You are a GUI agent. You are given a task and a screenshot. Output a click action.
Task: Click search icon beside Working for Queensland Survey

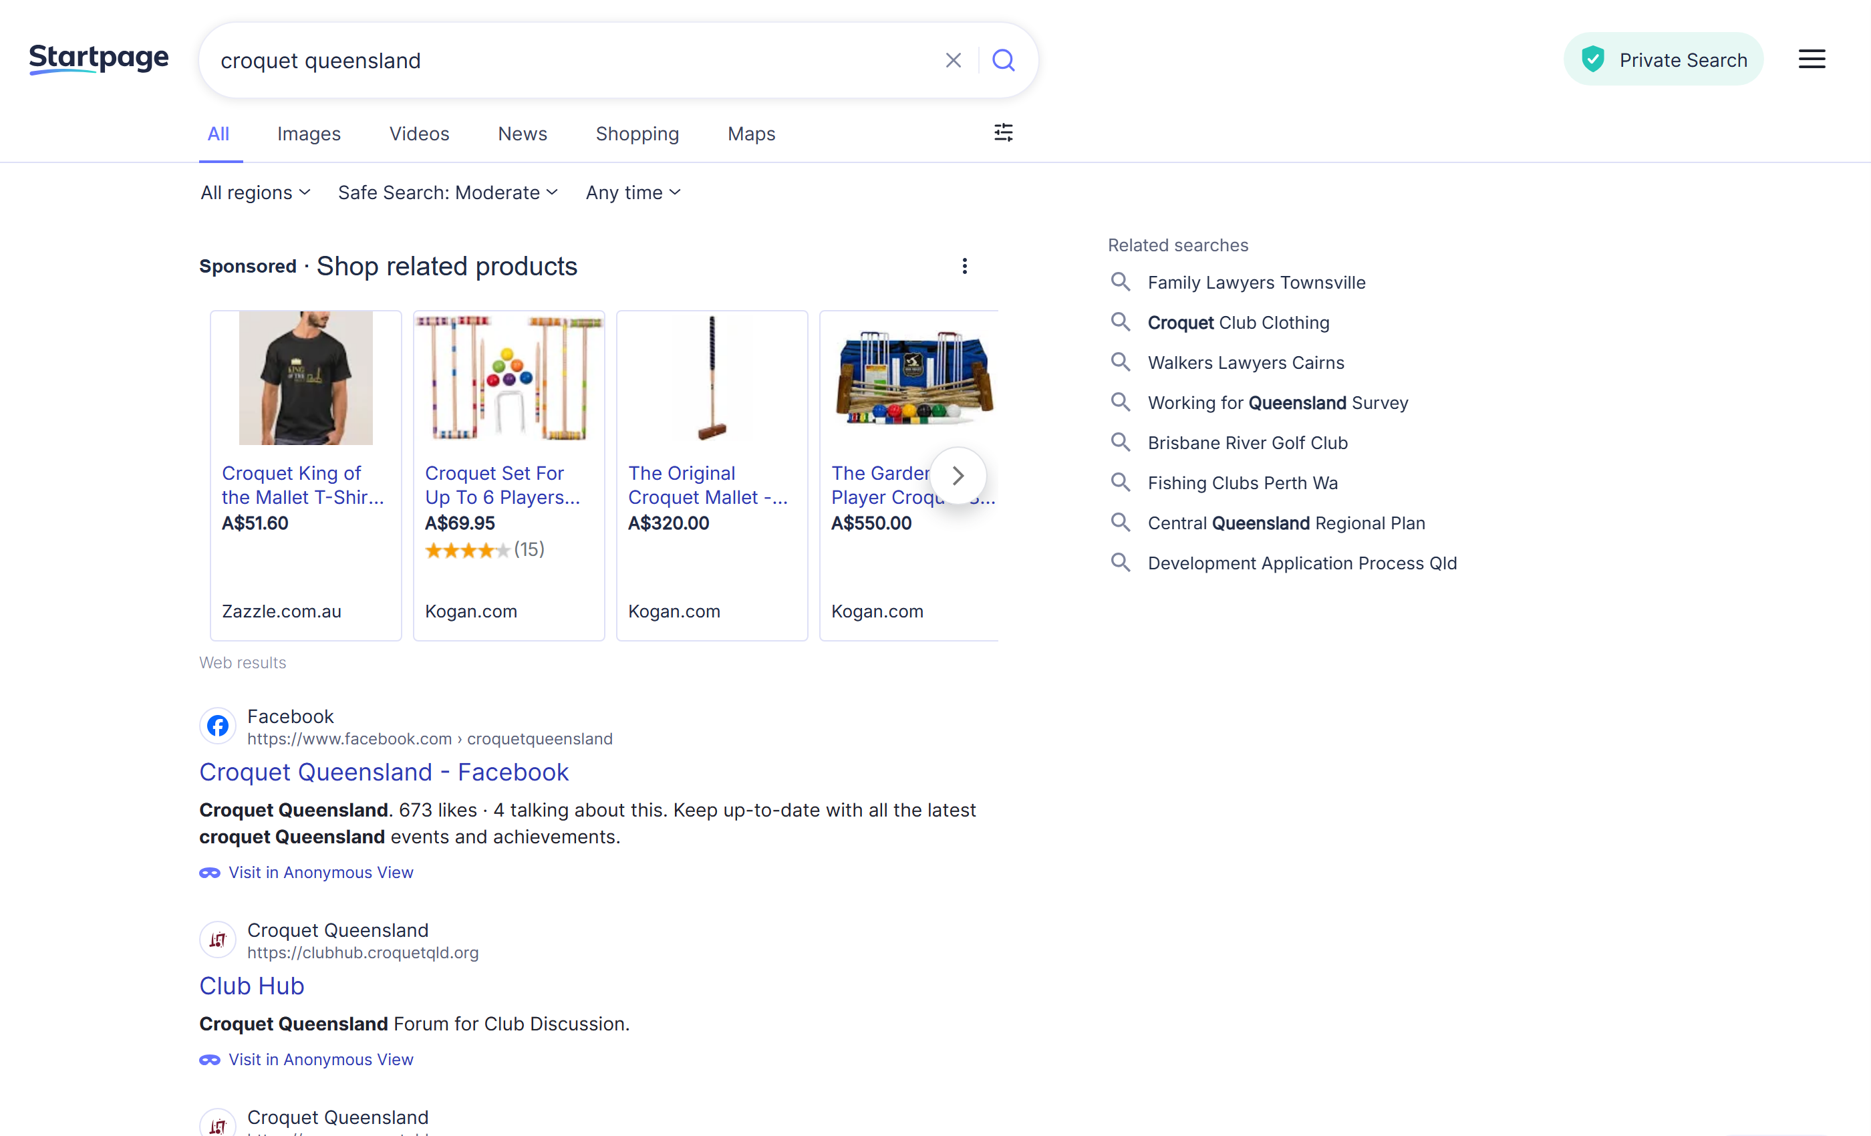pyautogui.click(x=1120, y=402)
